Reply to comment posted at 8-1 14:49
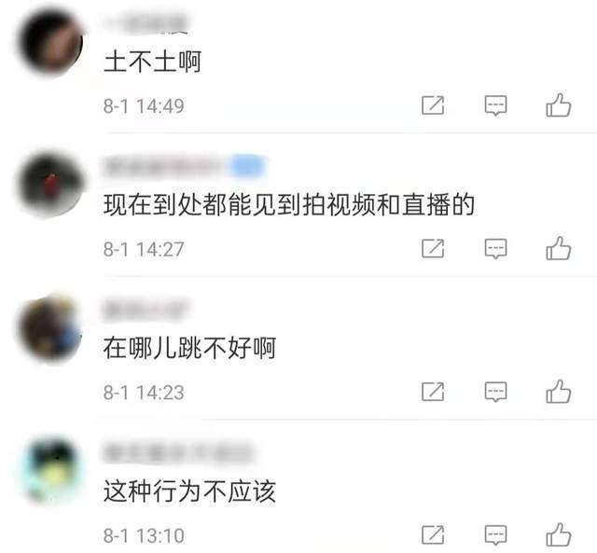The image size is (597, 553). pyautogui.click(x=495, y=105)
